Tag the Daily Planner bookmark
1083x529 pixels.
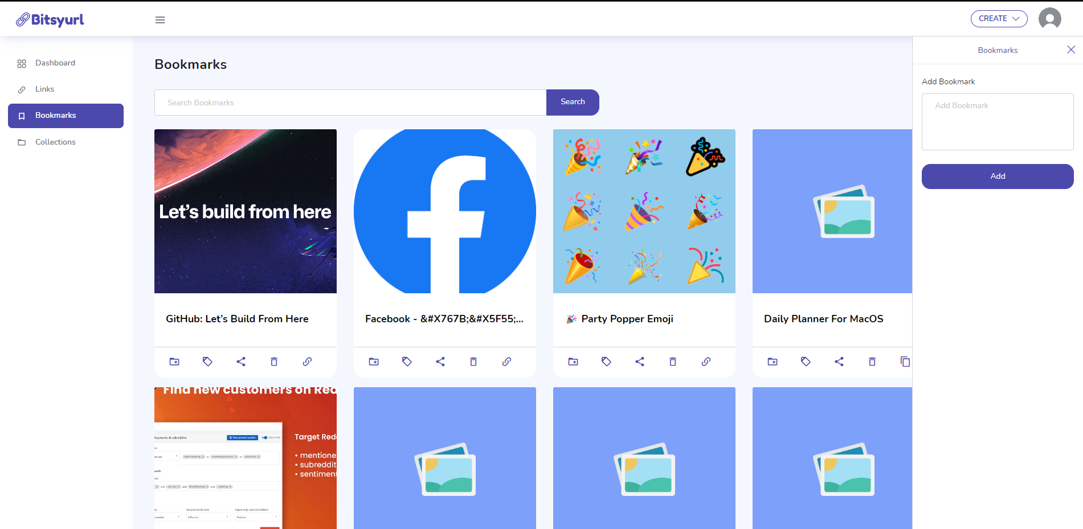point(806,362)
